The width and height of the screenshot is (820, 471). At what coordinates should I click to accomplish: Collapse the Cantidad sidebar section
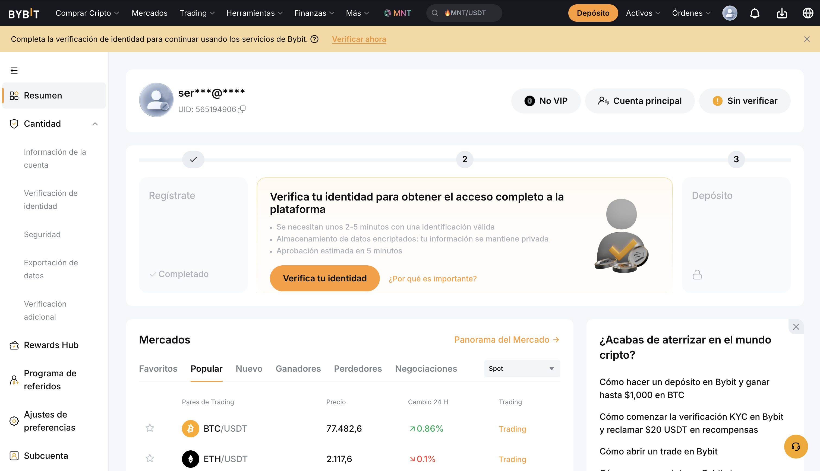coord(95,123)
